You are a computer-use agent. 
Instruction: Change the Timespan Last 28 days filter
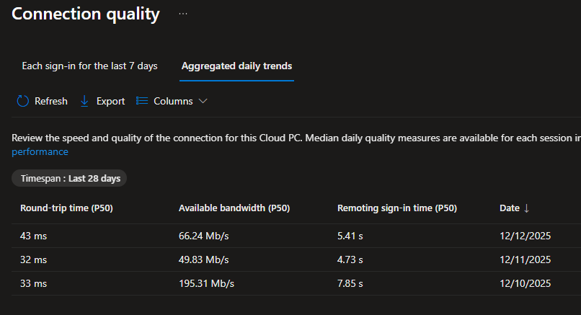click(x=69, y=178)
